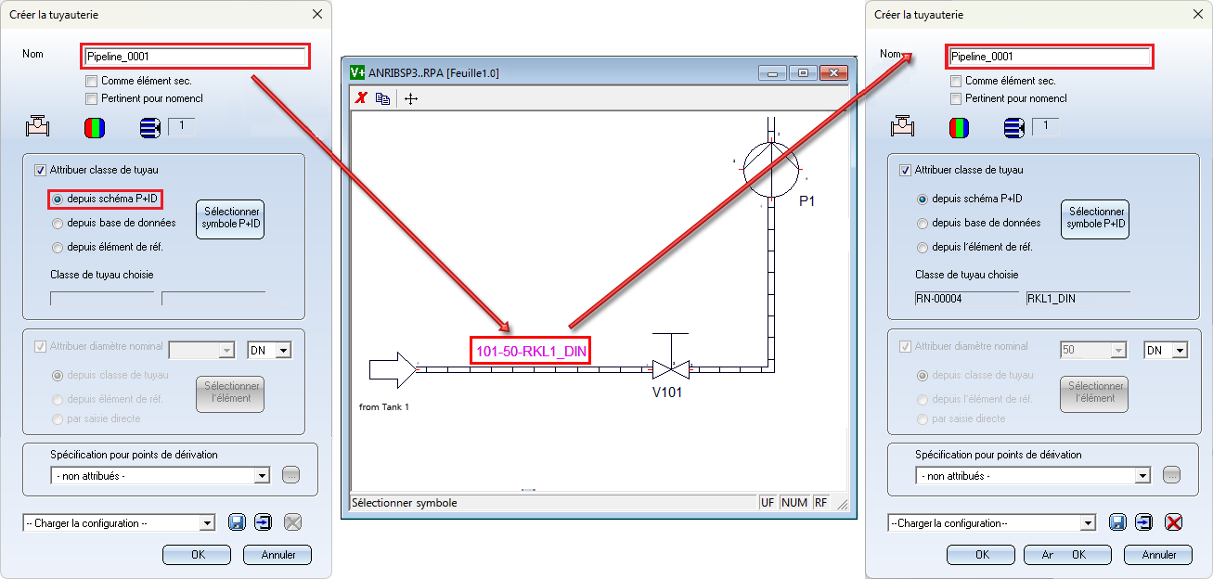The width and height of the screenshot is (1213, 579).
Task: Uncheck Attribuer classe de tuyau in right dialog
Action: pos(905,170)
